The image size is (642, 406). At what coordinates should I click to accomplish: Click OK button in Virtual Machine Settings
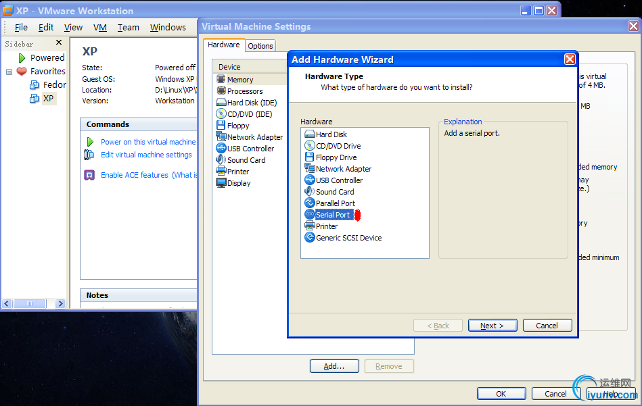tap(501, 394)
